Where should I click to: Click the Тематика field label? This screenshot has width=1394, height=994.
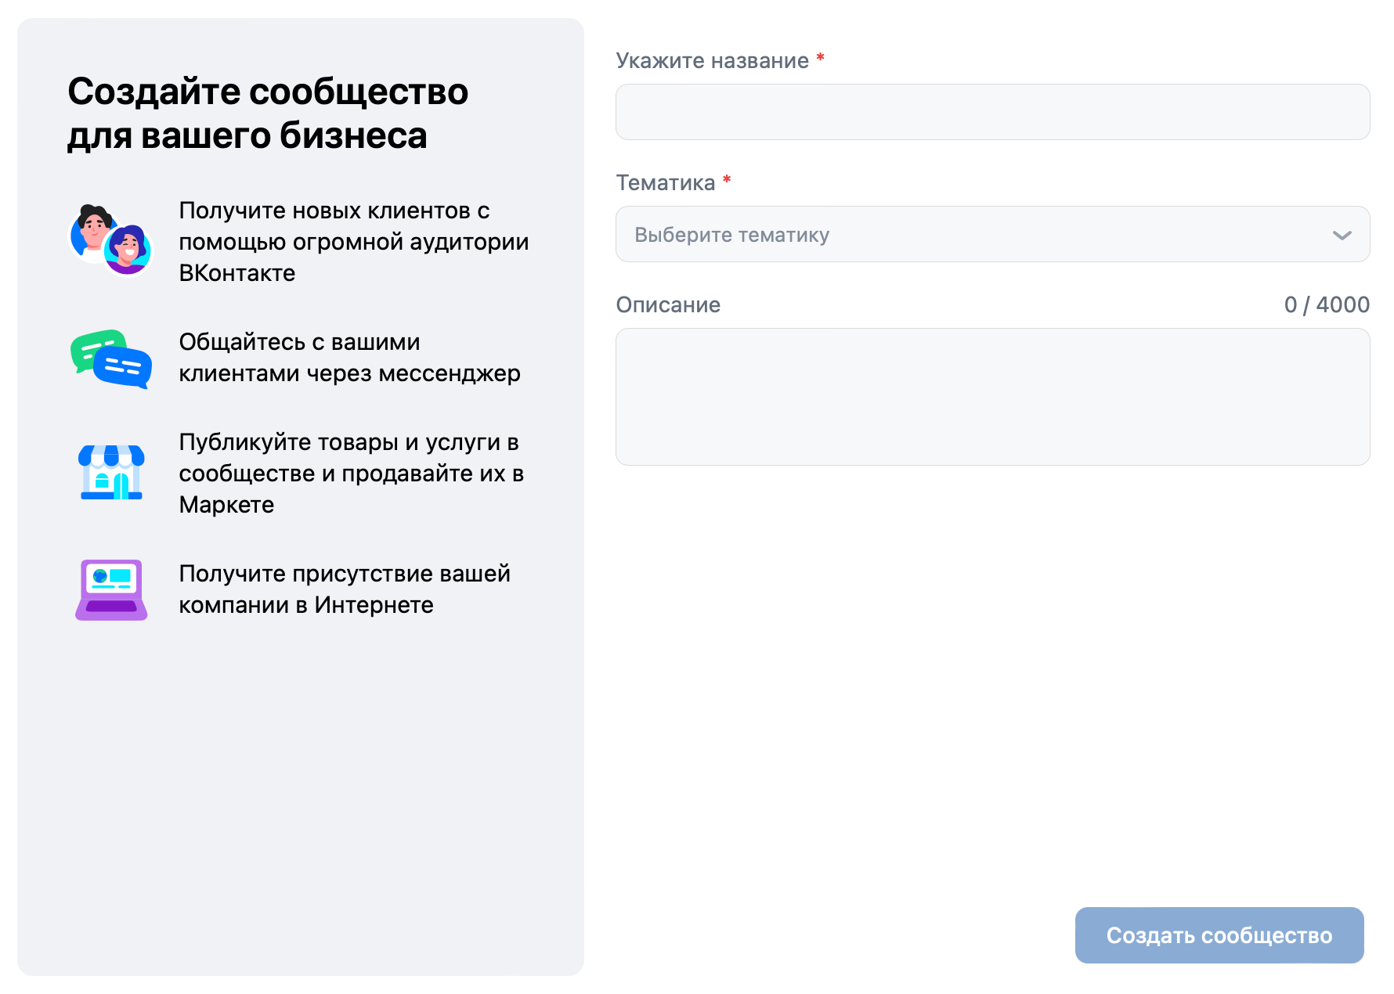point(665,182)
